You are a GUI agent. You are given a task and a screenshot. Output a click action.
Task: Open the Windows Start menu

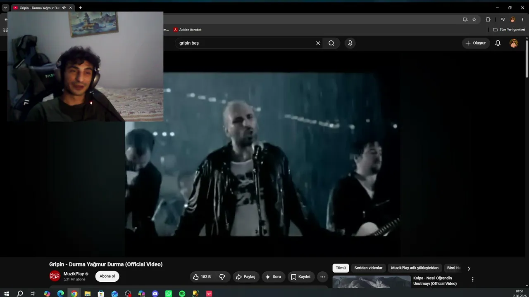coord(7,294)
